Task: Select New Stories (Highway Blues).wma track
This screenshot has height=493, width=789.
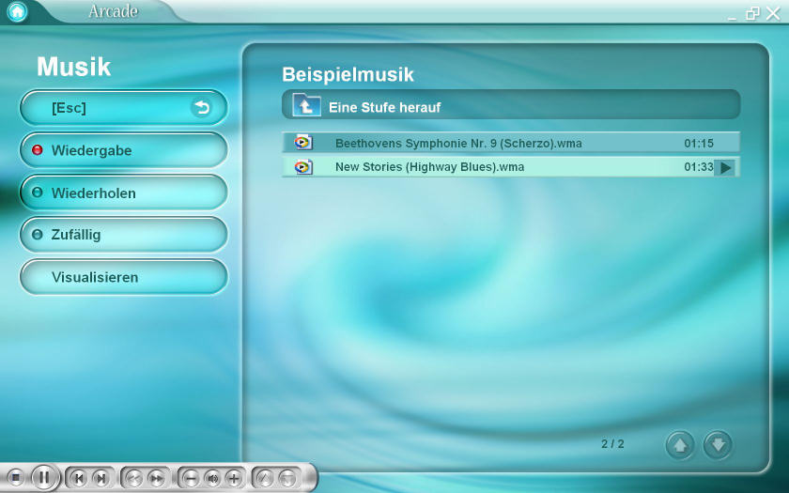Action: click(511, 166)
